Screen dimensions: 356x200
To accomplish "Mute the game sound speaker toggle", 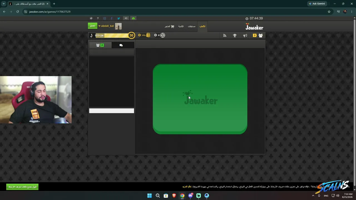I will (x=126, y=18).
